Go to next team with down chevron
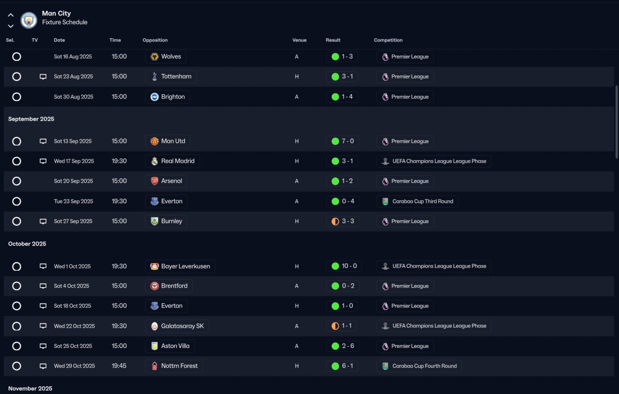This screenshot has height=394, width=619. point(11,26)
